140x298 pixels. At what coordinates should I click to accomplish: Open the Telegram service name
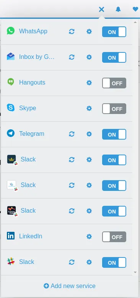(x=31, y=134)
